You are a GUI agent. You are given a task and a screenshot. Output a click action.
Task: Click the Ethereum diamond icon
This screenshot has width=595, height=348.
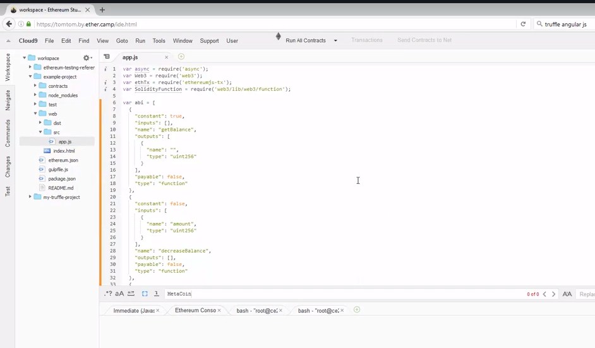click(x=278, y=37)
